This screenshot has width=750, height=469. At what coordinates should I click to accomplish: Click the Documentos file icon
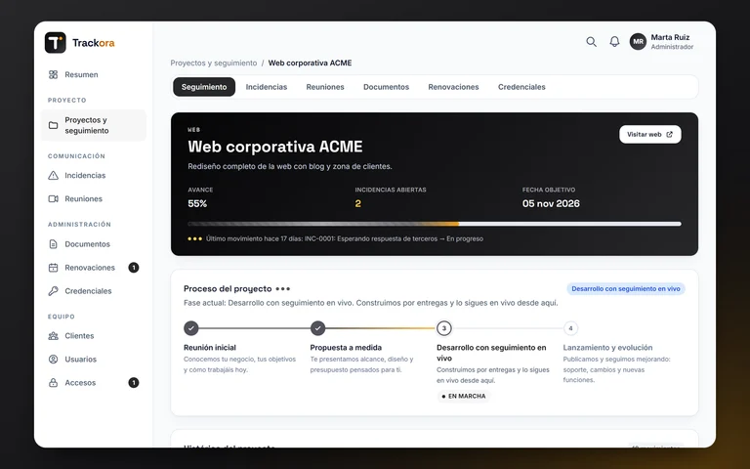[53, 244]
